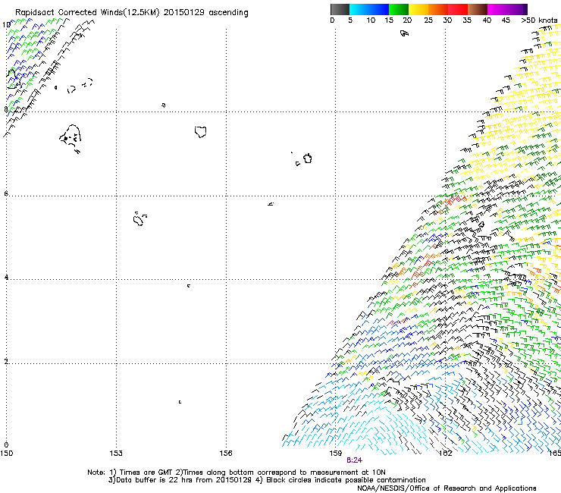Click the '4' latitude axis label
The height and width of the screenshot is (493, 561).
(x=6, y=277)
